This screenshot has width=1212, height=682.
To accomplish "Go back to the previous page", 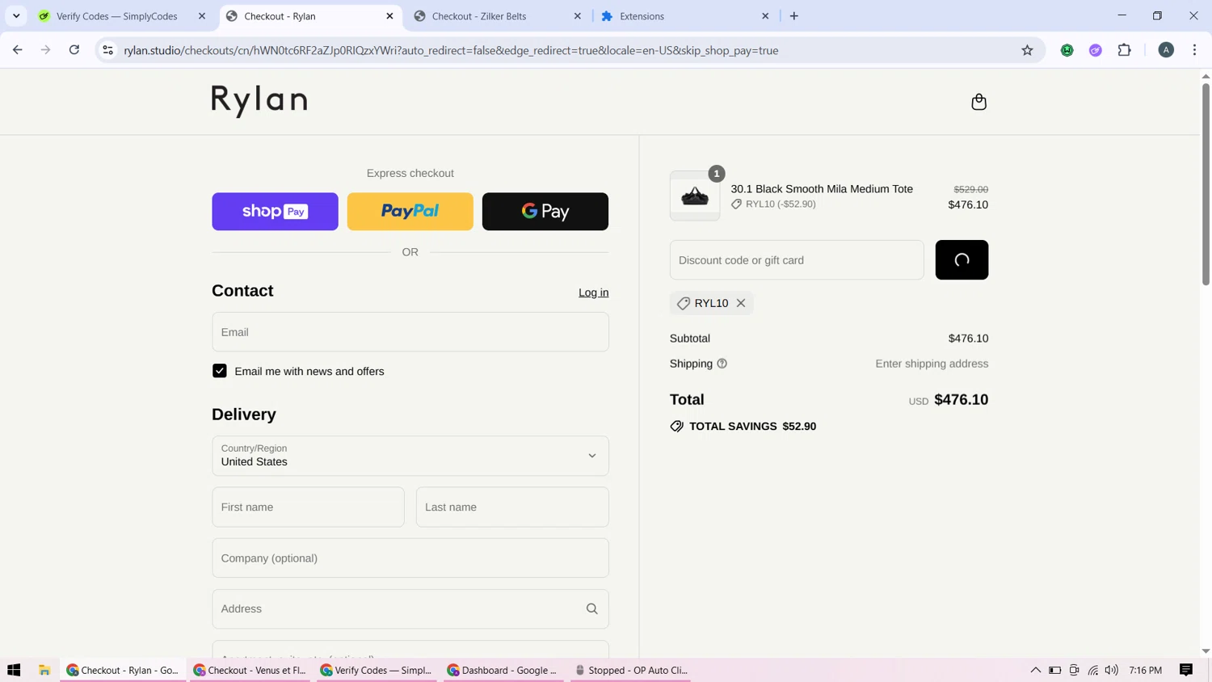I will (18, 50).
